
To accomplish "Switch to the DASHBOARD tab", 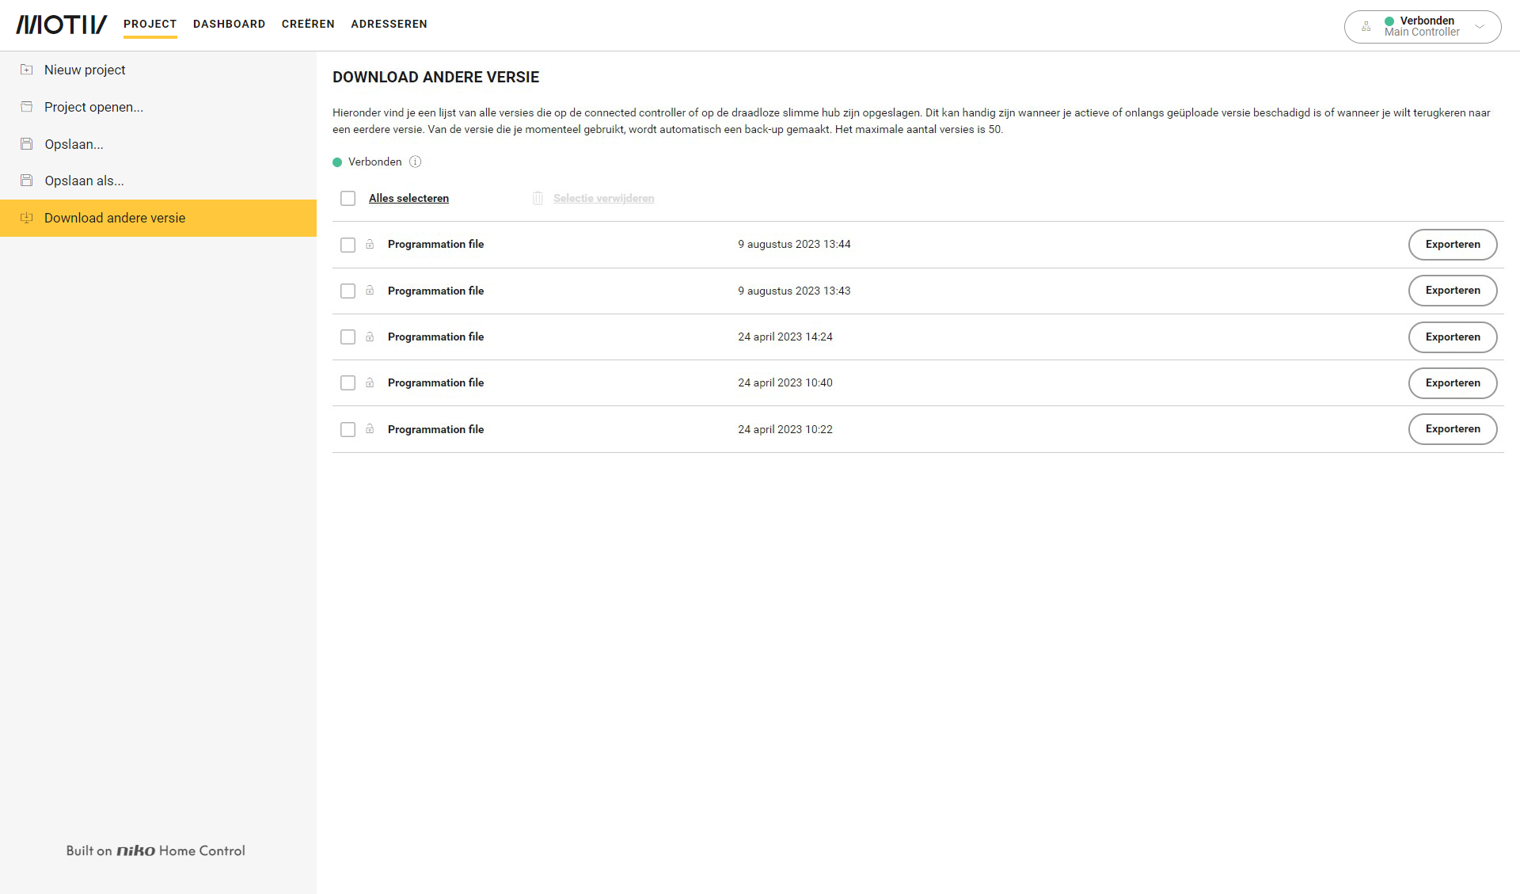I will click(229, 24).
